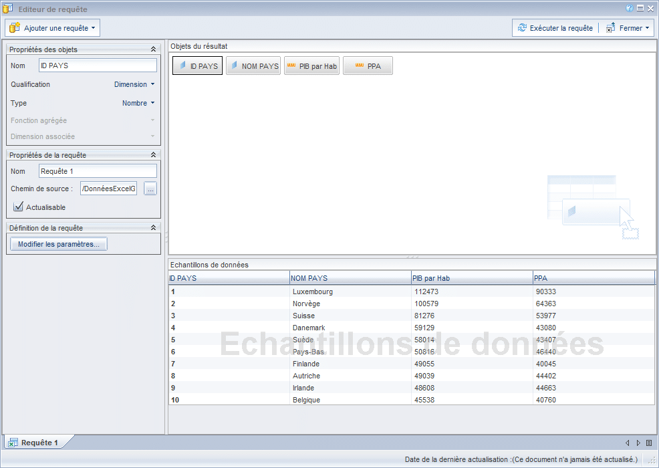Collapse the Propriétés des objets panel
Screen dimensions: 659x468
coord(154,49)
